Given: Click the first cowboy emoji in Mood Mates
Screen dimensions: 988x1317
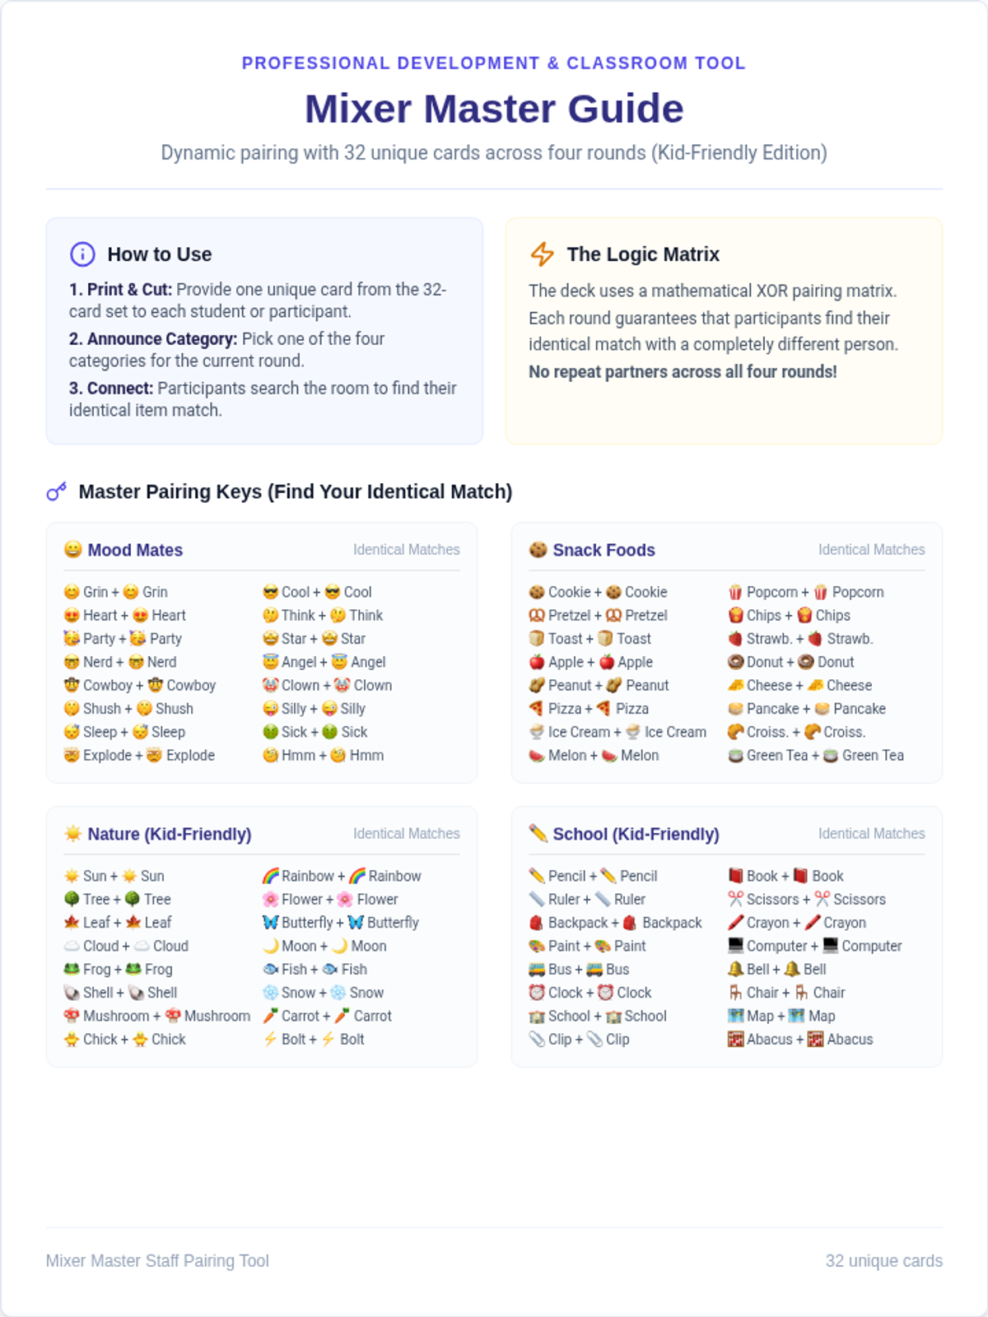Looking at the screenshot, I should (x=72, y=685).
